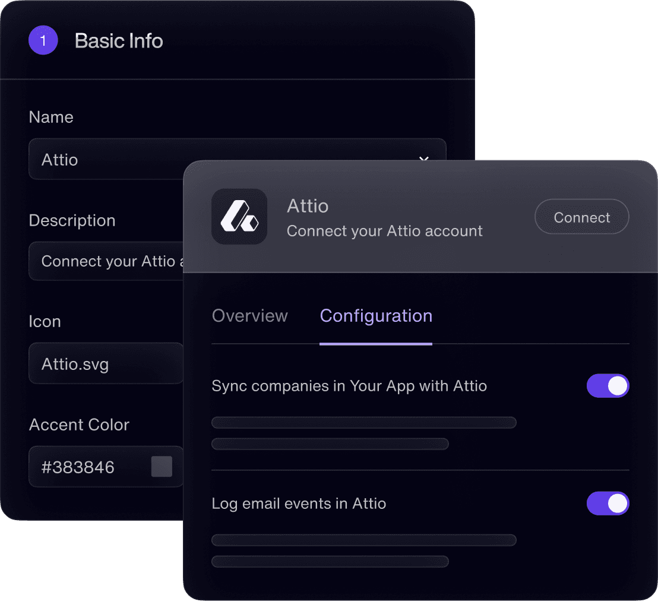
Task: Click the Icon field label
Action: click(x=45, y=321)
